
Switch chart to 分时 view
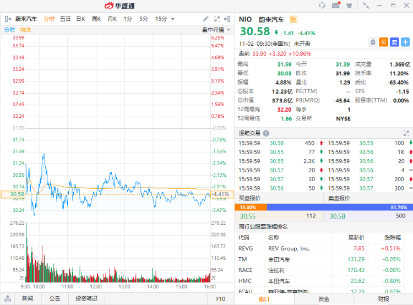click(x=49, y=19)
